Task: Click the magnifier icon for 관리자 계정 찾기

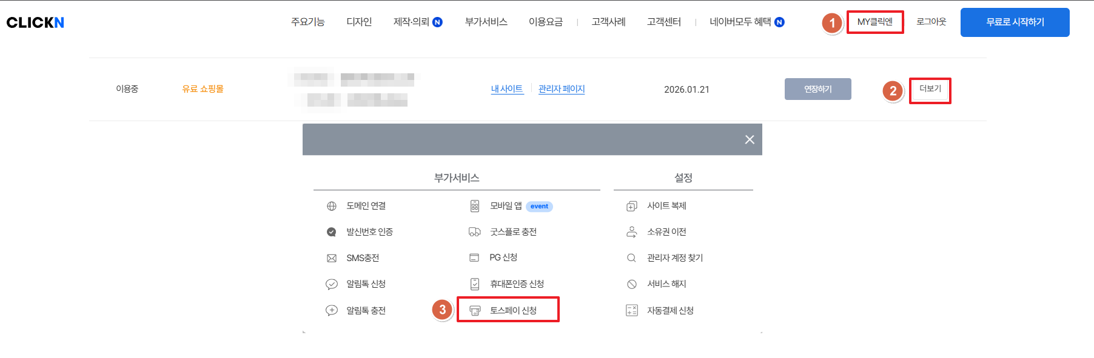Action: (631, 258)
